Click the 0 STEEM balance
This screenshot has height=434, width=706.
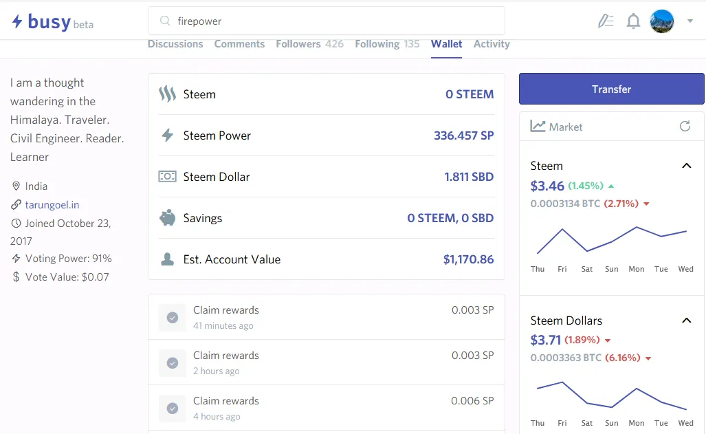pyautogui.click(x=470, y=94)
